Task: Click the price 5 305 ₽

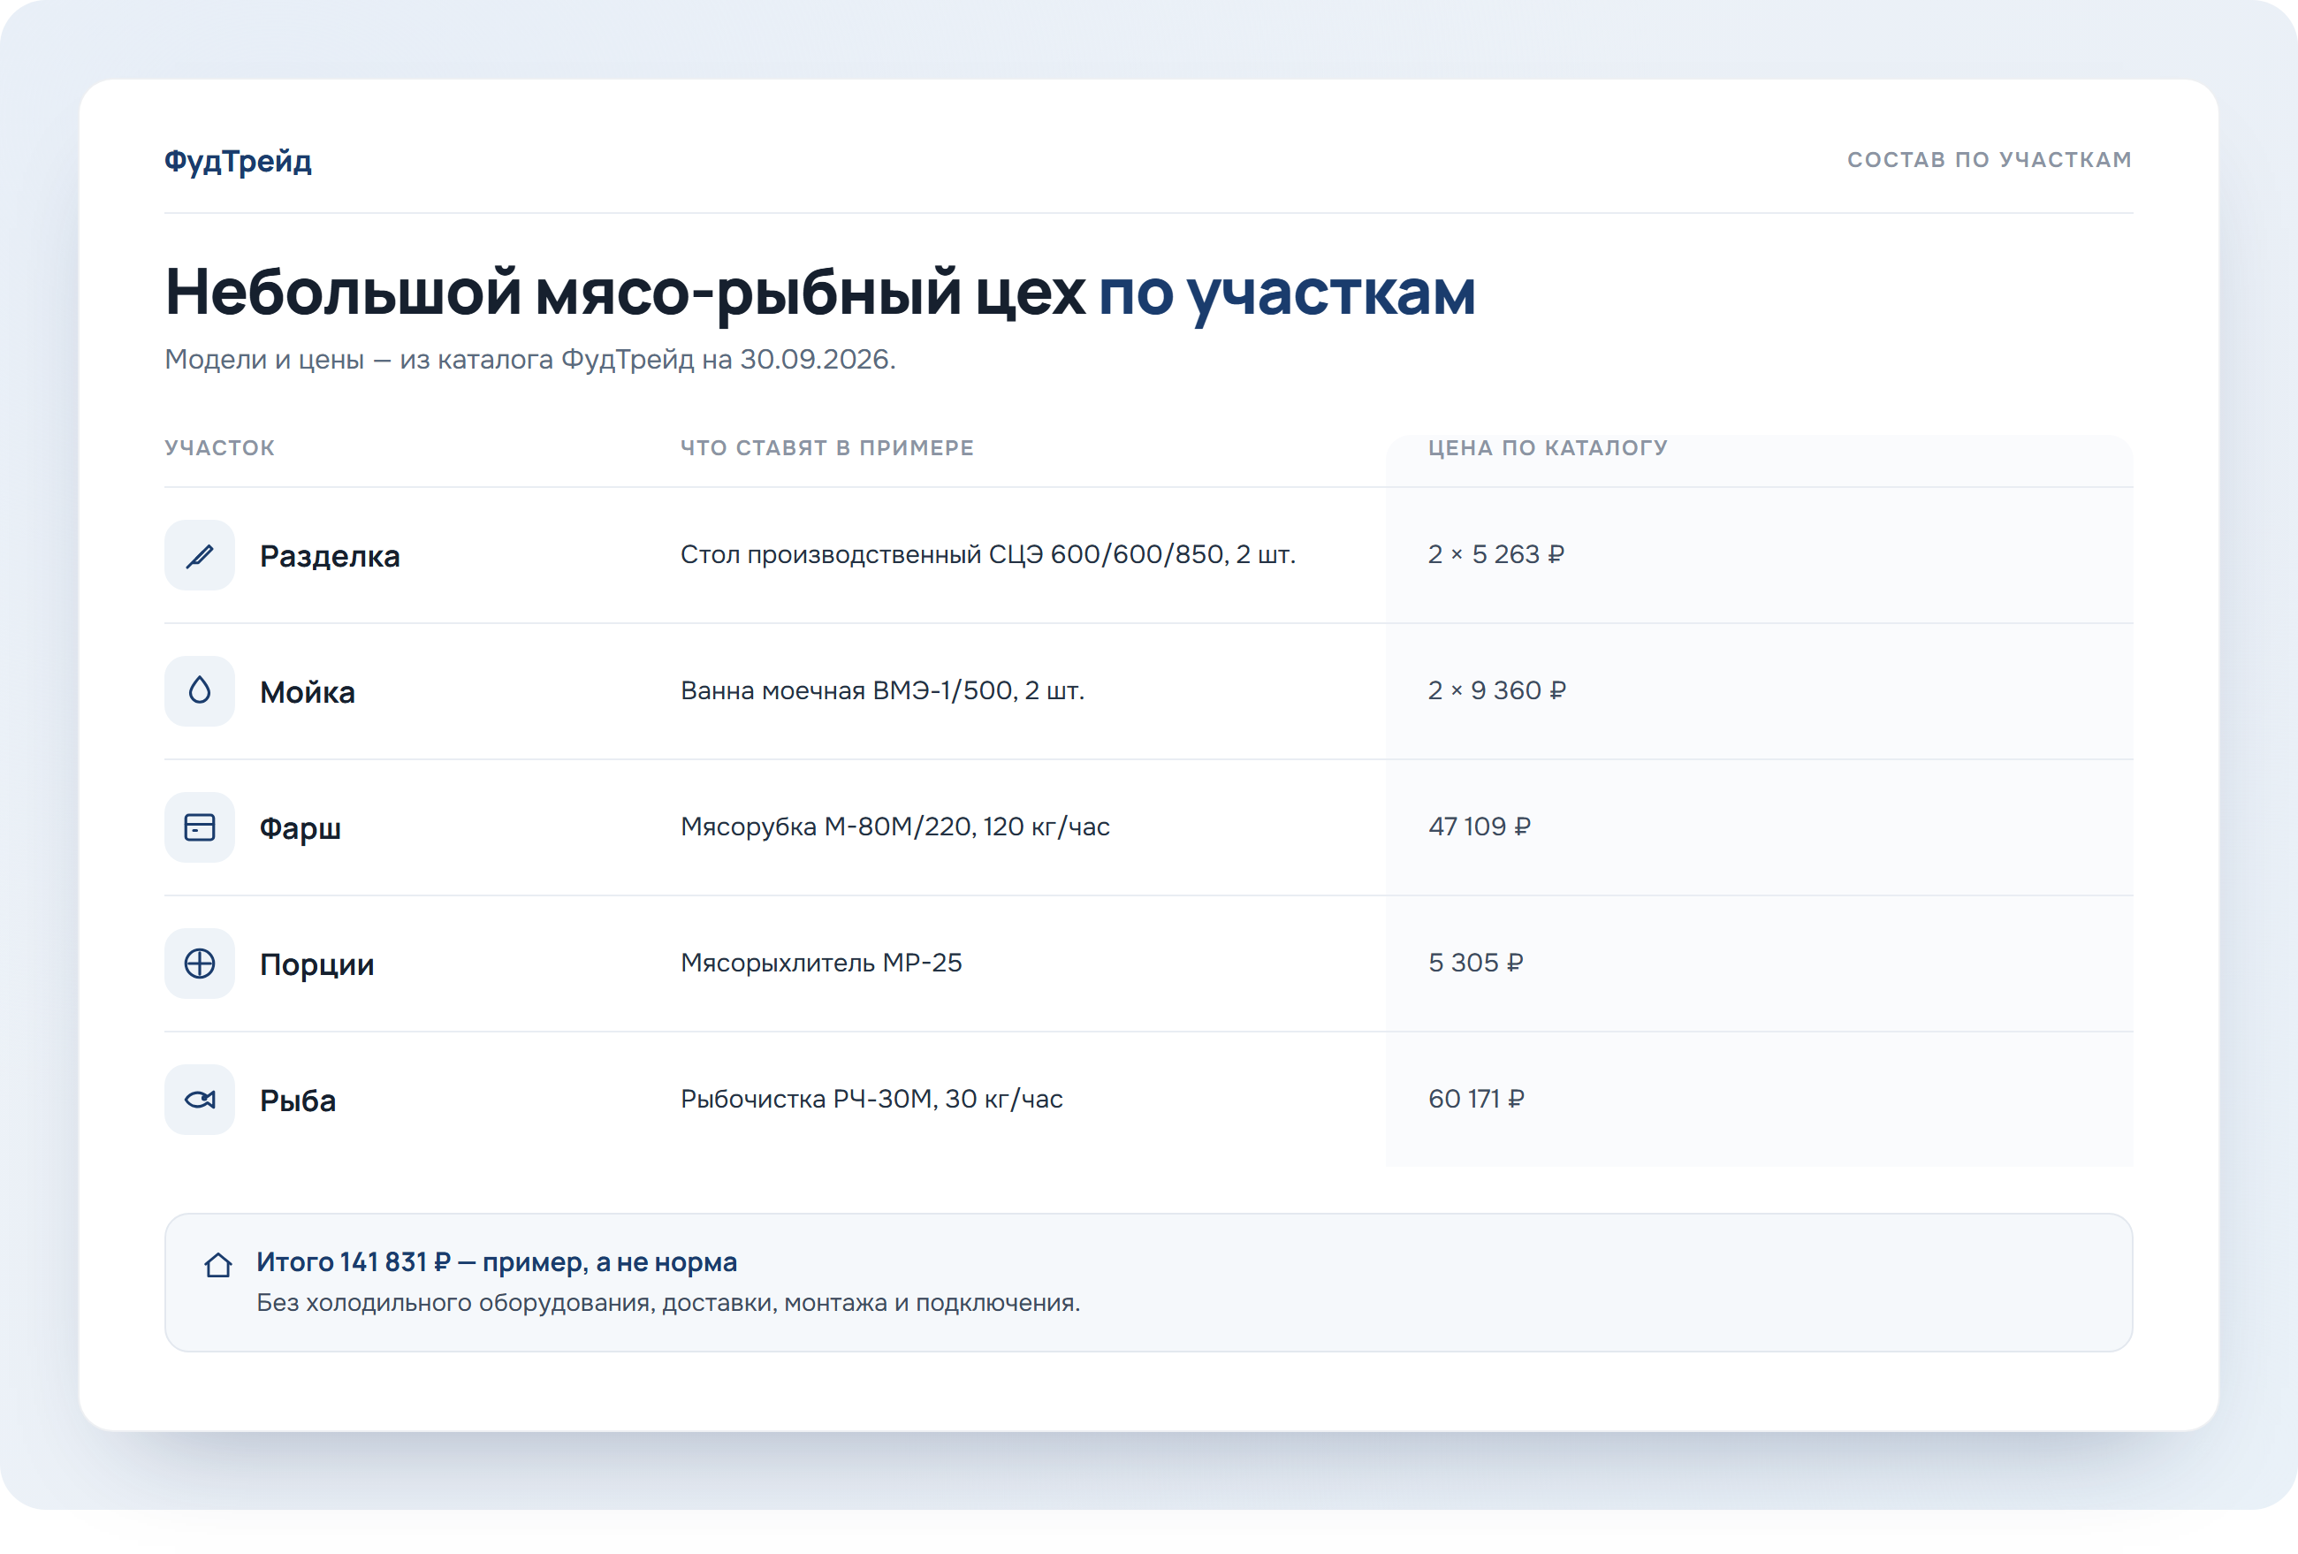Action: pos(1475,963)
